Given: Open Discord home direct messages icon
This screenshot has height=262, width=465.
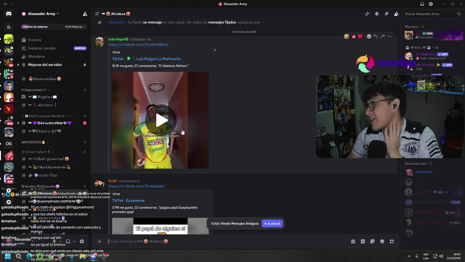Looking at the screenshot, I should (x=9, y=14).
